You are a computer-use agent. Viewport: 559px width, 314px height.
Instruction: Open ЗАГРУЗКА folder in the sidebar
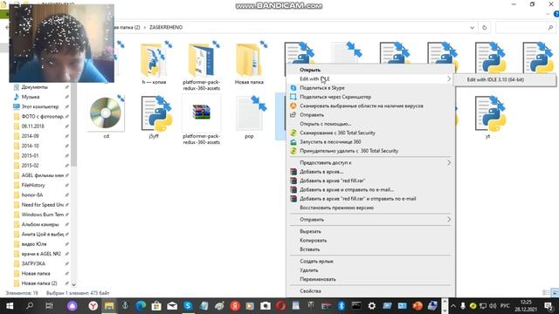[33, 263]
